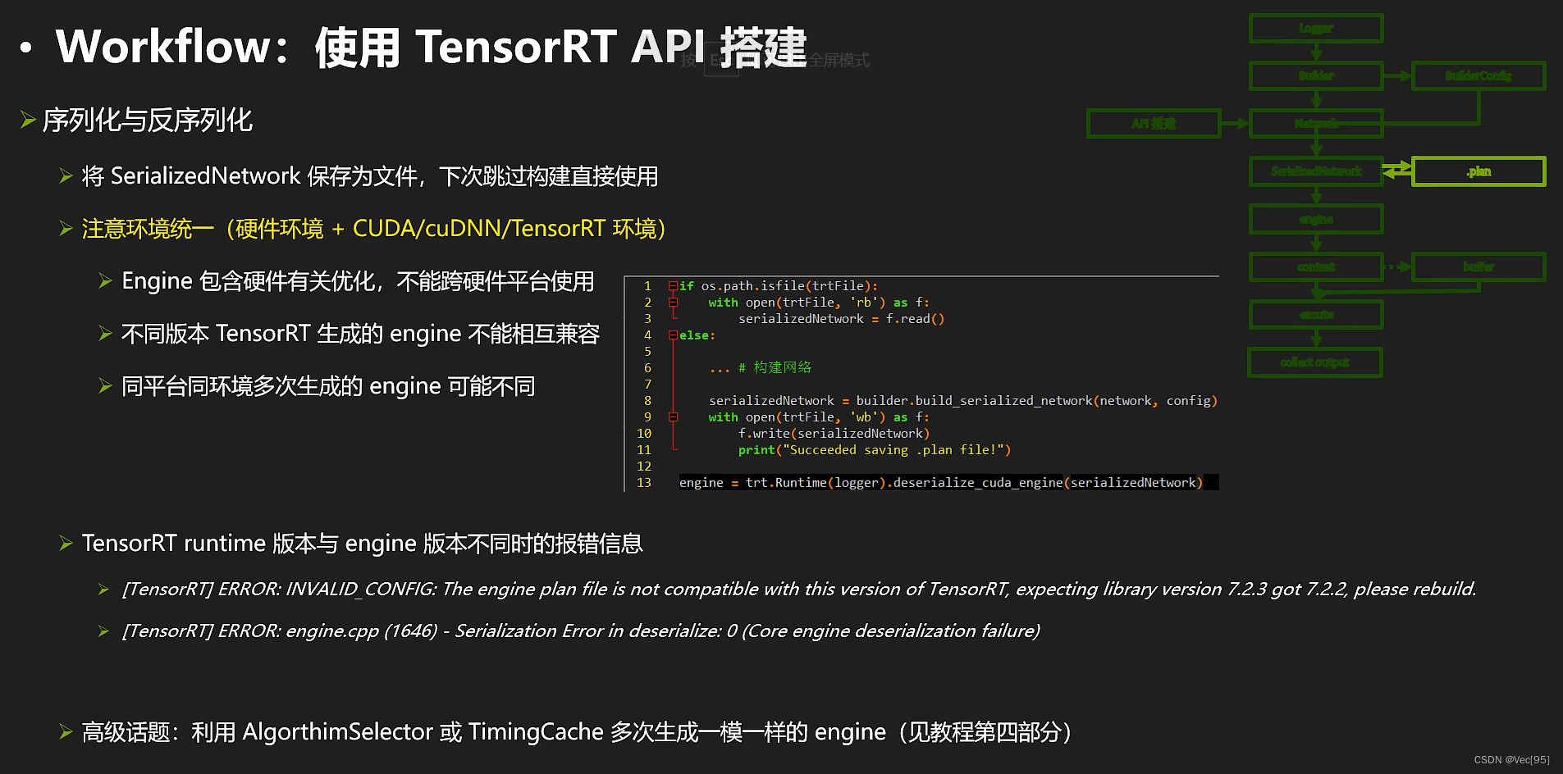Screen dimensions: 1563x774
Task: Click code line with 'deserialize_cuda_engine'
Action: coord(941,483)
